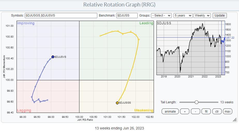Open the Weekly interval dropdown

pyautogui.click(x=203, y=16)
